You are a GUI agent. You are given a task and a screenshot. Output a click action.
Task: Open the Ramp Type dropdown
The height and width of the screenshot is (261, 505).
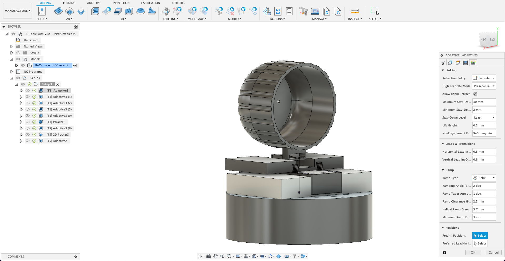click(x=484, y=178)
